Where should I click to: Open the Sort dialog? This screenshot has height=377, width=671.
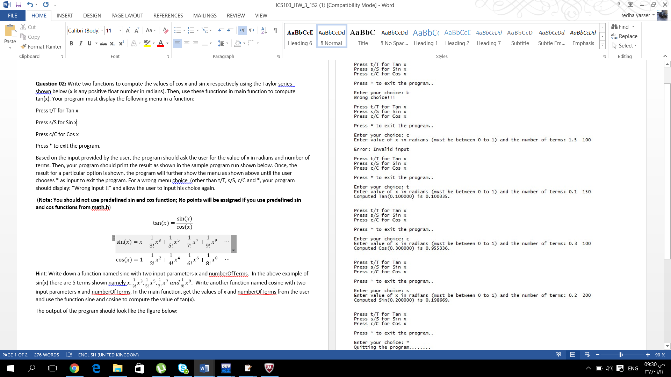tap(264, 30)
